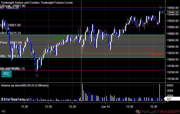Image resolution: width=180 pixels, height=114 pixels.
Task: Click the VAH: 19876.25 label
Action: 10,33
